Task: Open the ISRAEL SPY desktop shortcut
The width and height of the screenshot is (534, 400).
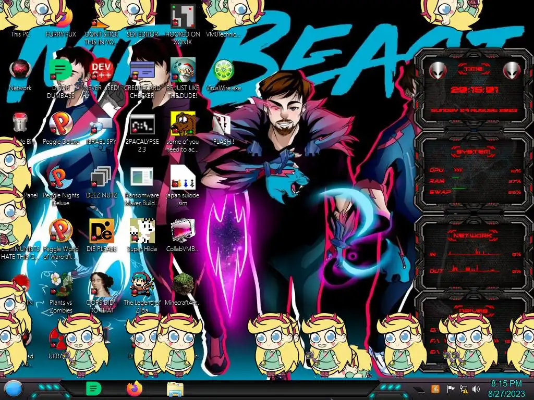Action: pyautogui.click(x=102, y=131)
